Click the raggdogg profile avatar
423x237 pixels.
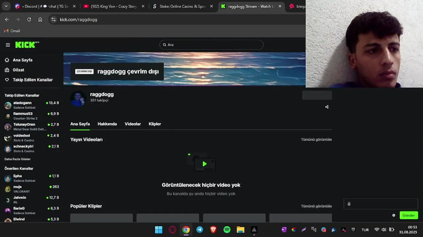coord(78,98)
